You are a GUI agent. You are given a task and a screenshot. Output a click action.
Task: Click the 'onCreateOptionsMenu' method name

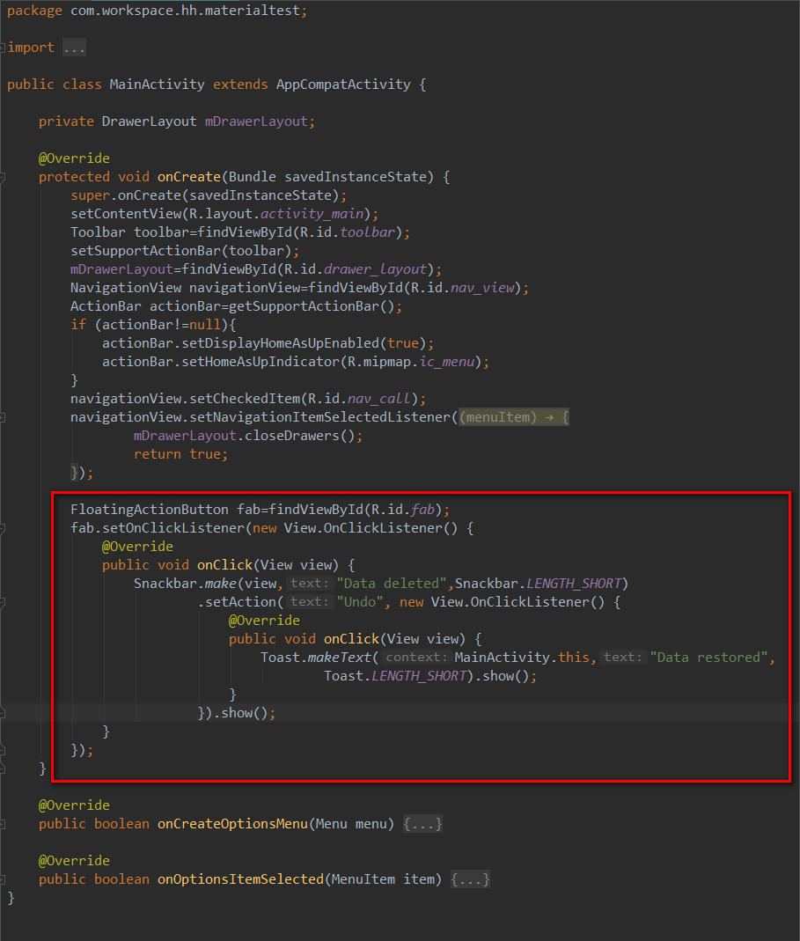(233, 824)
